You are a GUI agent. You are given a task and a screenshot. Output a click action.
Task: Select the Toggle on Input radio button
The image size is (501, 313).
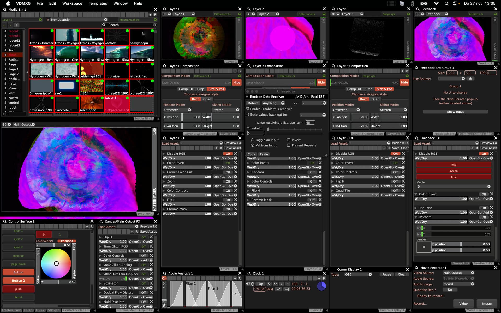click(x=252, y=140)
